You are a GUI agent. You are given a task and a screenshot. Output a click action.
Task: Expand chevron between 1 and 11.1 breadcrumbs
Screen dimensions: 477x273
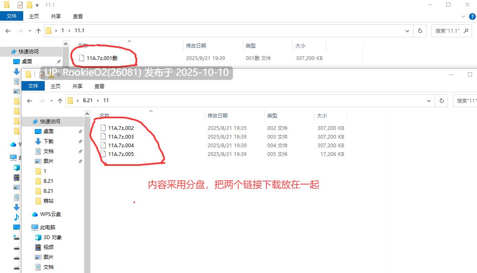[69, 31]
